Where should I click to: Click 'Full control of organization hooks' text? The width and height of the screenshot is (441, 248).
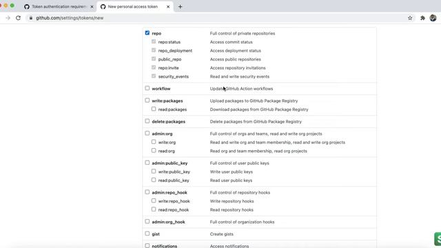click(x=242, y=222)
